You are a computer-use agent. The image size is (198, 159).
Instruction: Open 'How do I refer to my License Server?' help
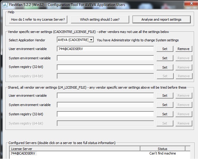point(38,19)
